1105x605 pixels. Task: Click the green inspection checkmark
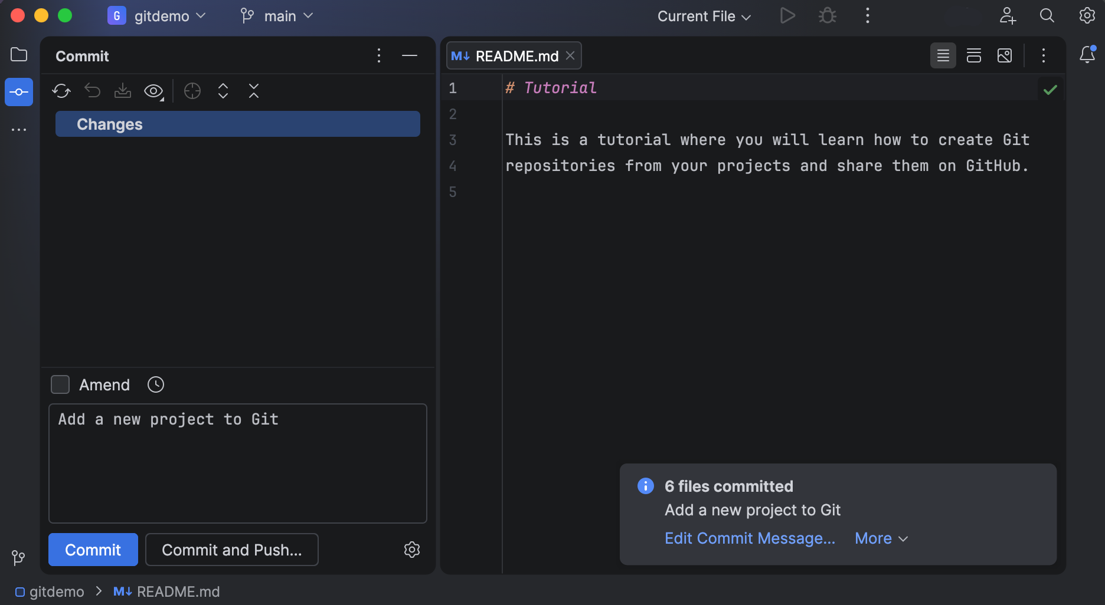pyautogui.click(x=1050, y=90)
